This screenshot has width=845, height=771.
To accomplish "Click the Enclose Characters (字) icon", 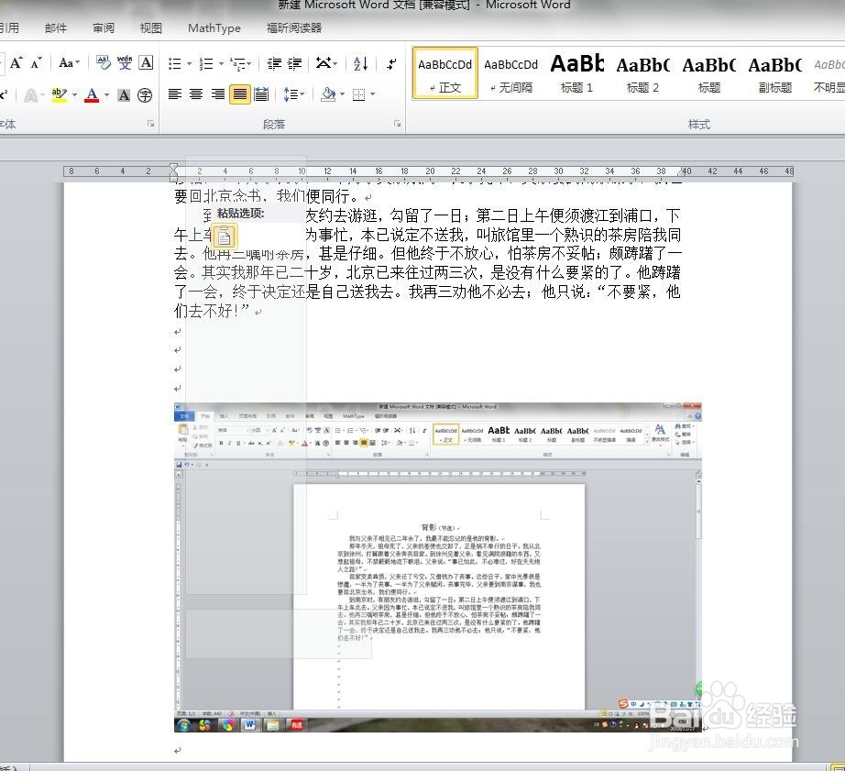I will 145,95.
